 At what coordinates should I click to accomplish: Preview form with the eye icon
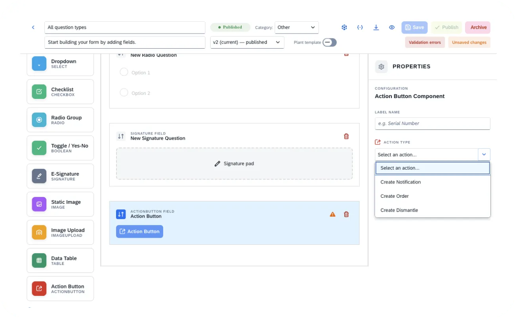click(392, 27)
